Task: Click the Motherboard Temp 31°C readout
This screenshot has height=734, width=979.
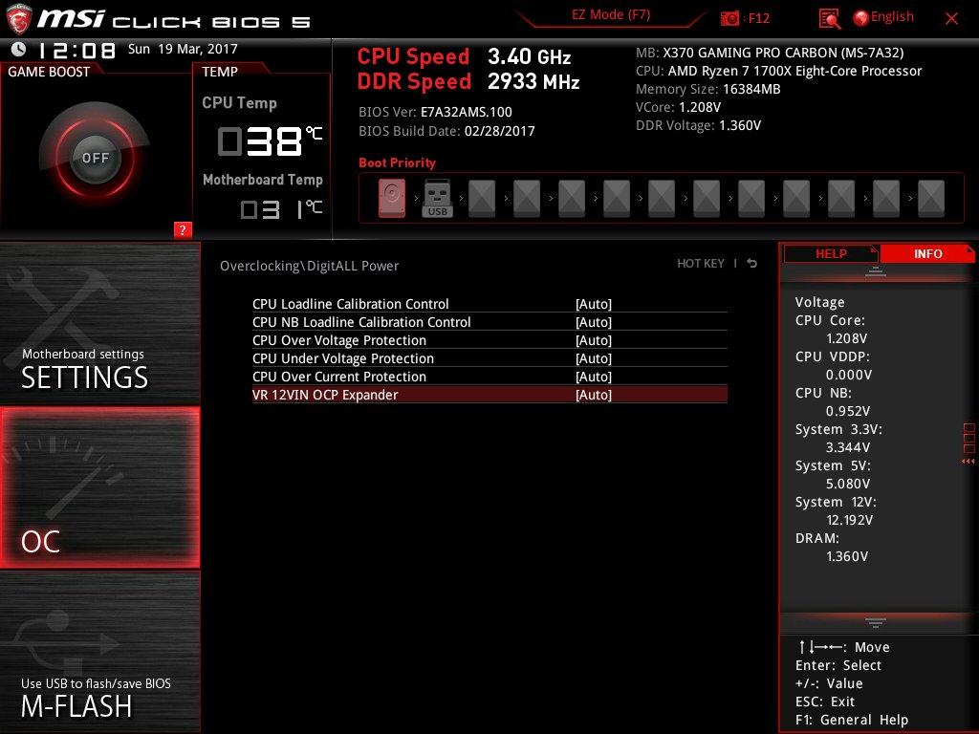Action: pos(282,209)
